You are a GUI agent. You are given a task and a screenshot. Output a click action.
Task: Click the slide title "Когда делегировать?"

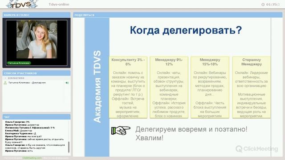186,30
